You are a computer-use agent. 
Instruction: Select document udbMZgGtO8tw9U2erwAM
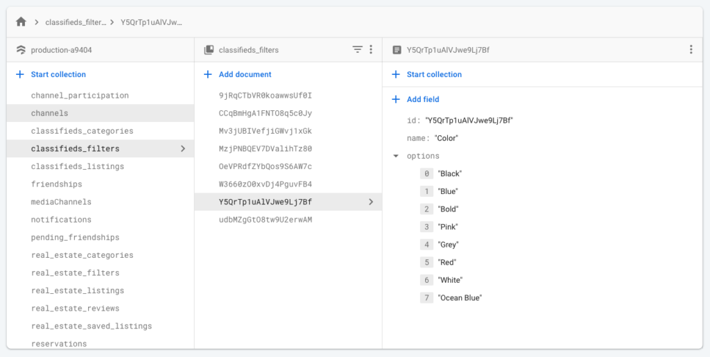288,220
